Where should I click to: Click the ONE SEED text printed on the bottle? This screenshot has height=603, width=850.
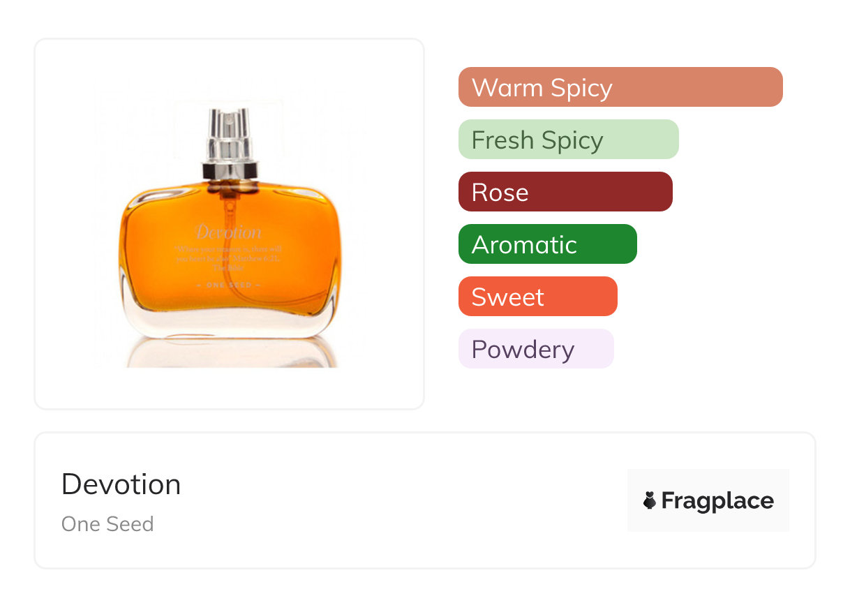(x=229, y=285)
